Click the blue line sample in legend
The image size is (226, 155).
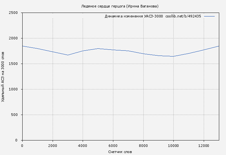(209, 16)
